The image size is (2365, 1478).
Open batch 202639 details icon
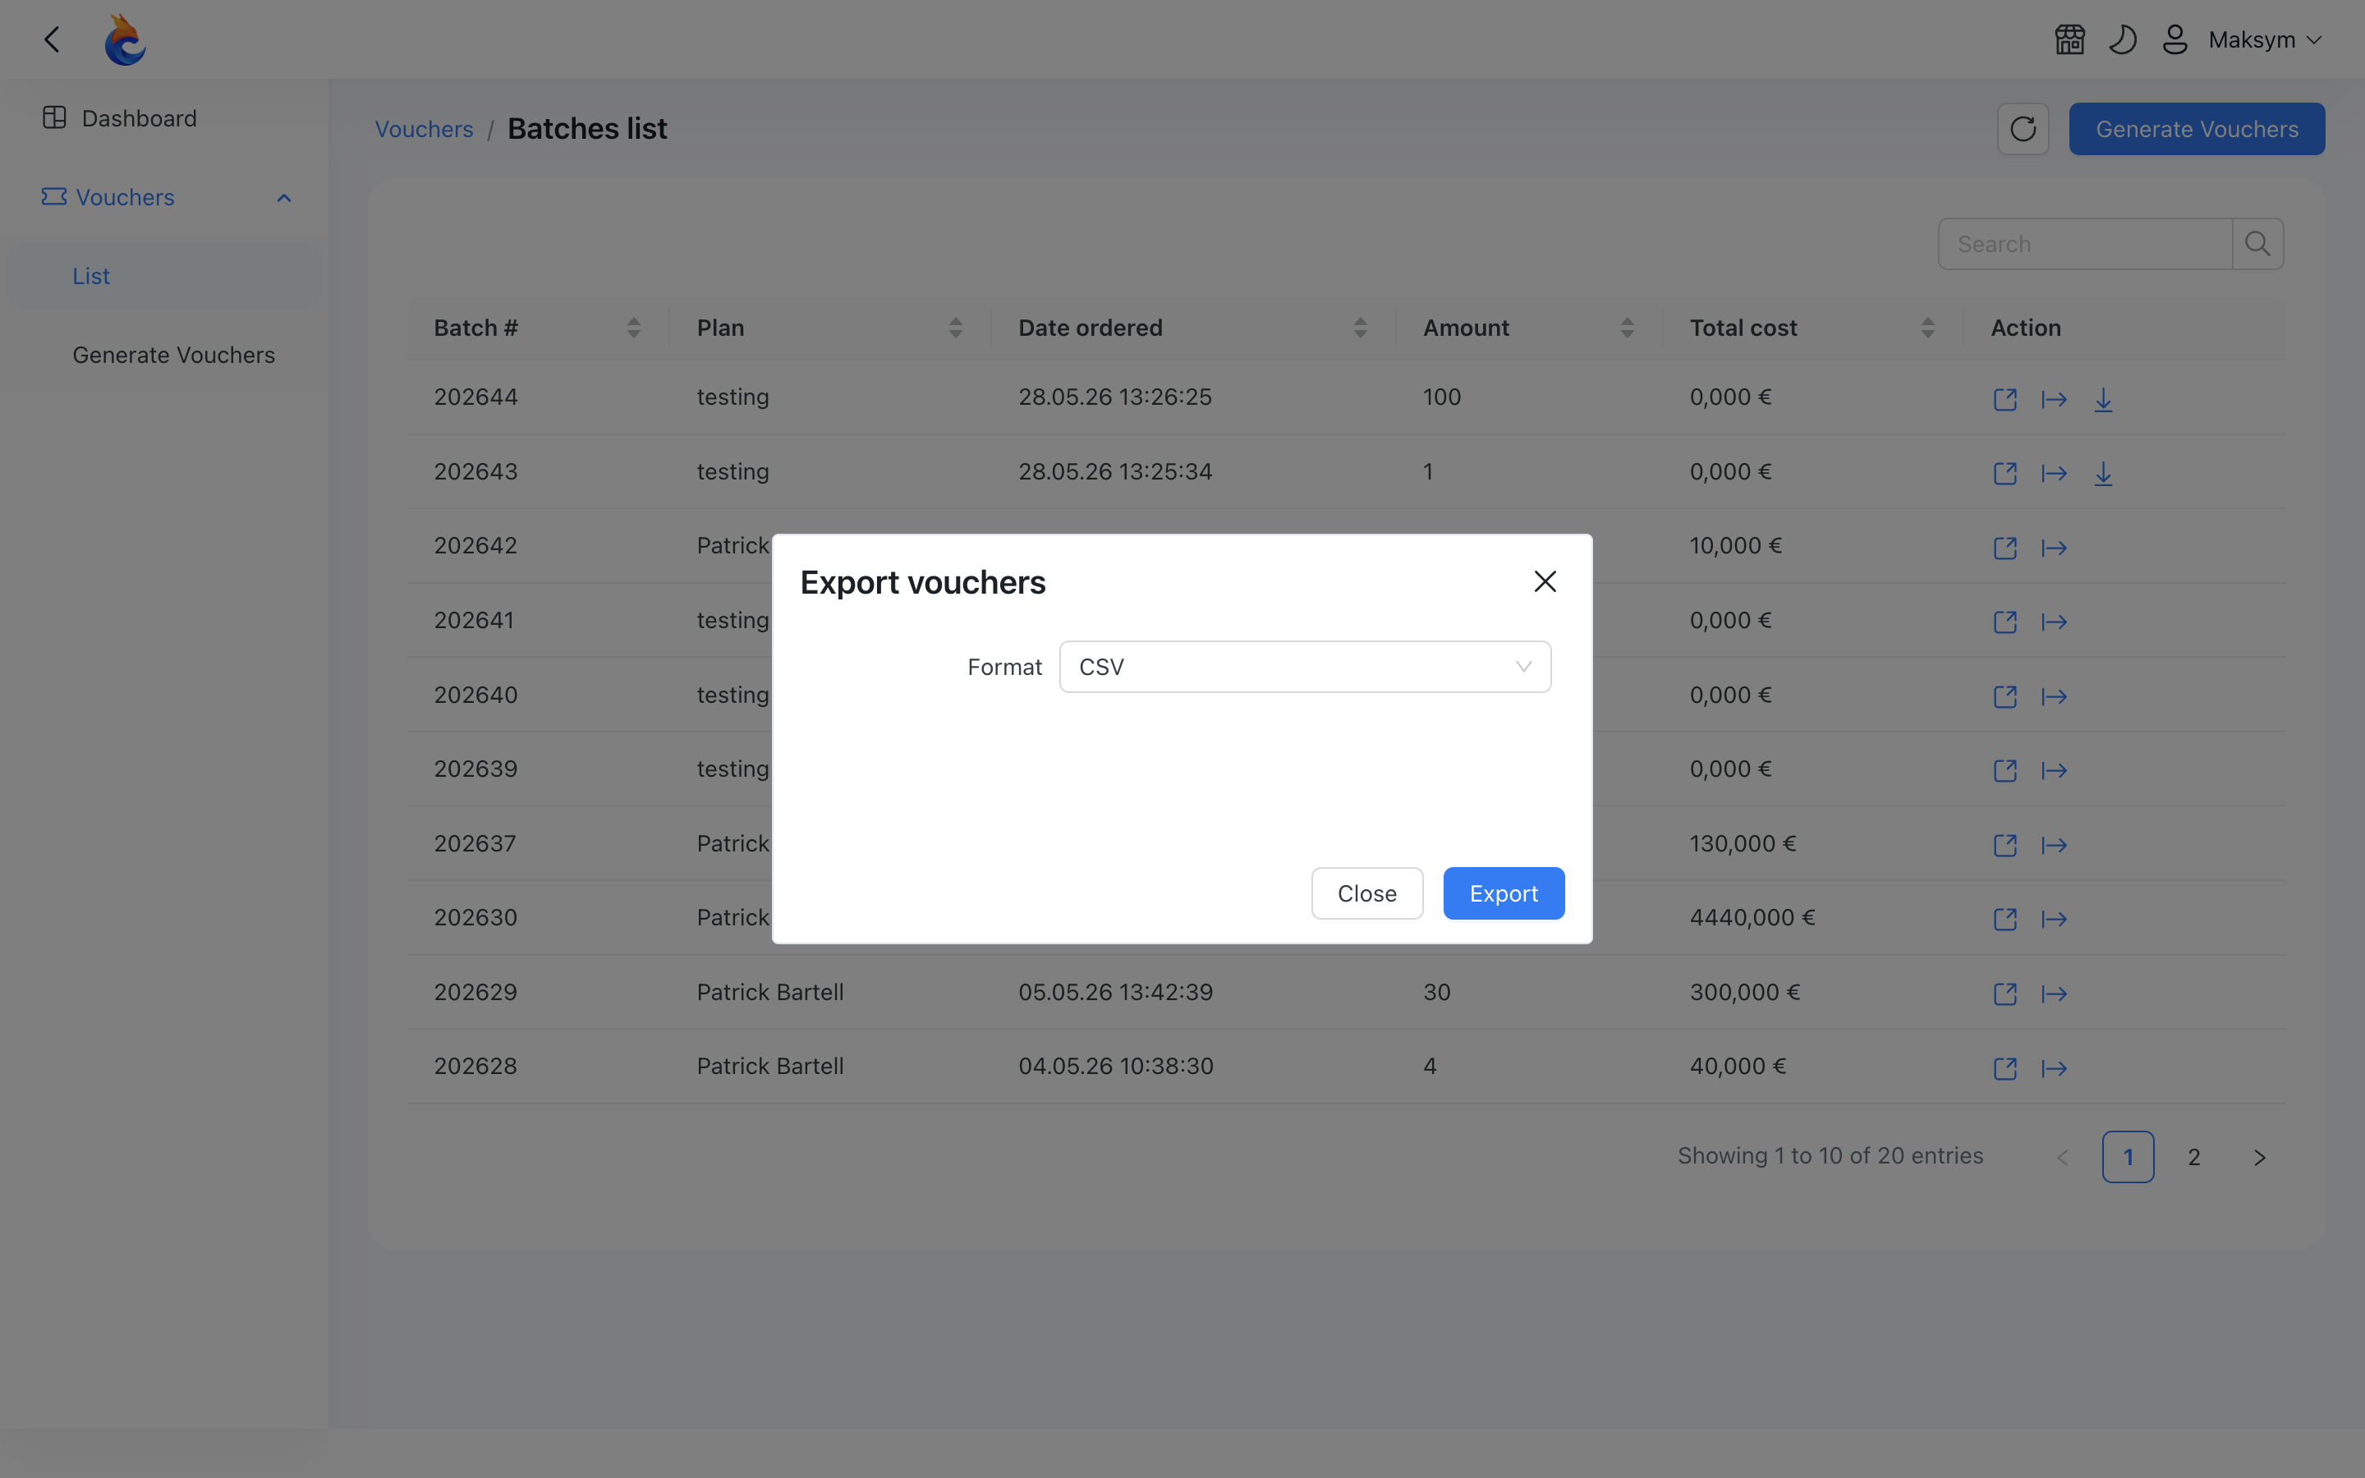pos(2005,770)
